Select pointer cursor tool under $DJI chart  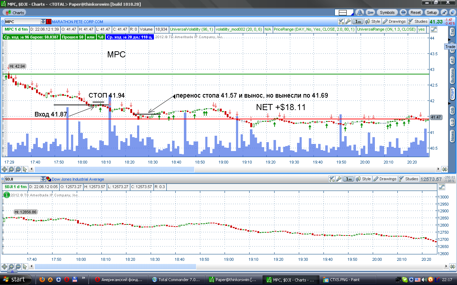[x=25, y=266]
